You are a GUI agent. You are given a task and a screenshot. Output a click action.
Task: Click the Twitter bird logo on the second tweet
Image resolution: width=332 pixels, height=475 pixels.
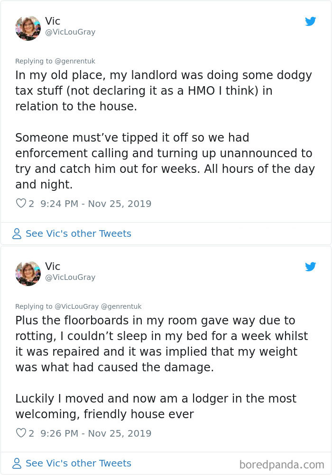point(311,267)
